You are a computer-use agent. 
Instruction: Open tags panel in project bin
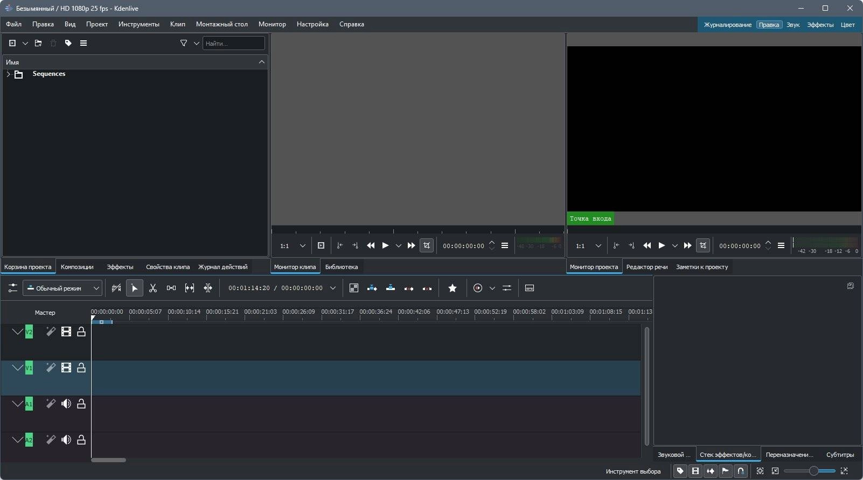68,43
